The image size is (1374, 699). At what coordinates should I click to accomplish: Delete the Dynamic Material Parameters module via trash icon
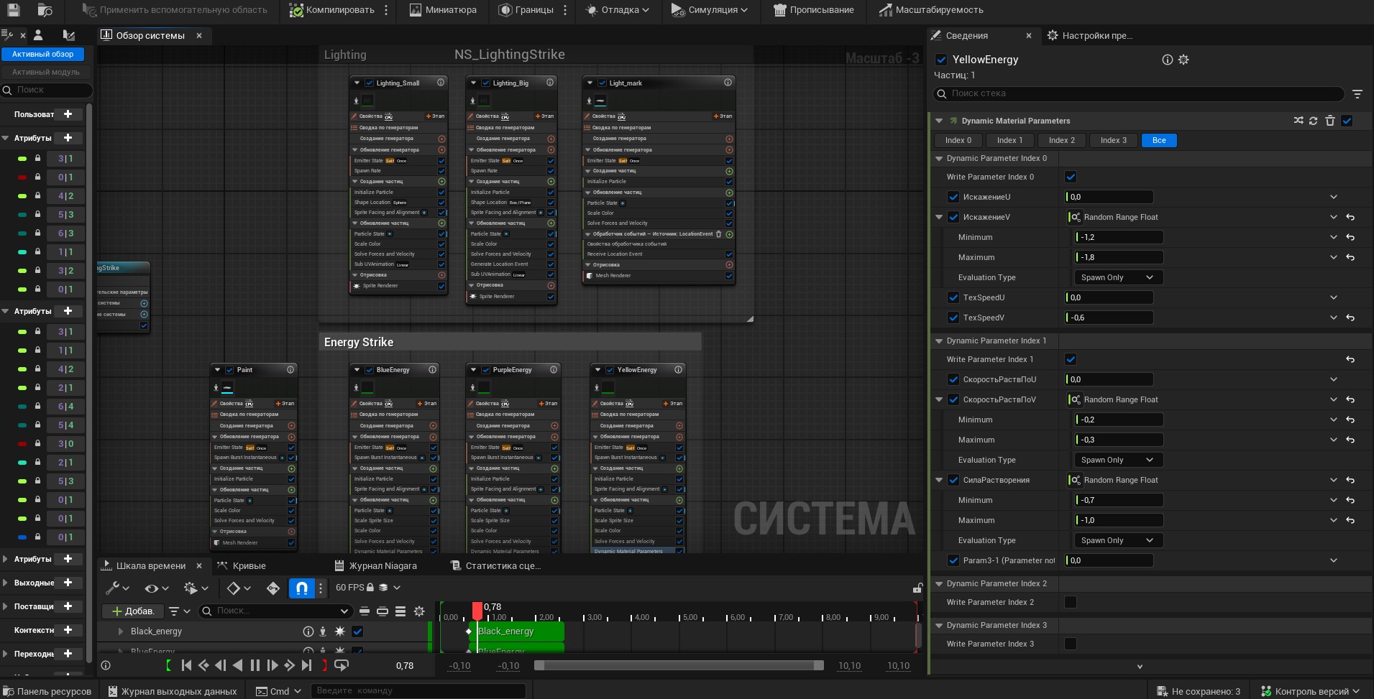point(1329,121)
